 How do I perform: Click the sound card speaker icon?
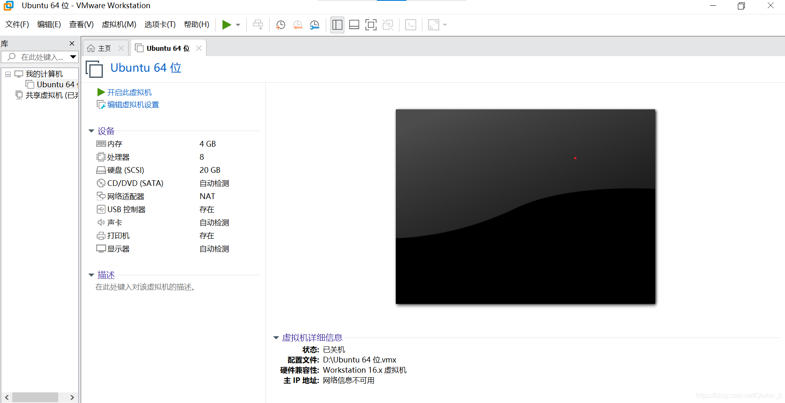(x=101, y=222)
